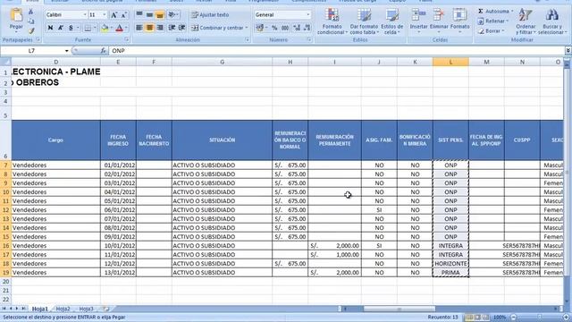The height and width of the screenshot is (322, 572).
Task: Decrease font size with small A
Action: [123, 15]
